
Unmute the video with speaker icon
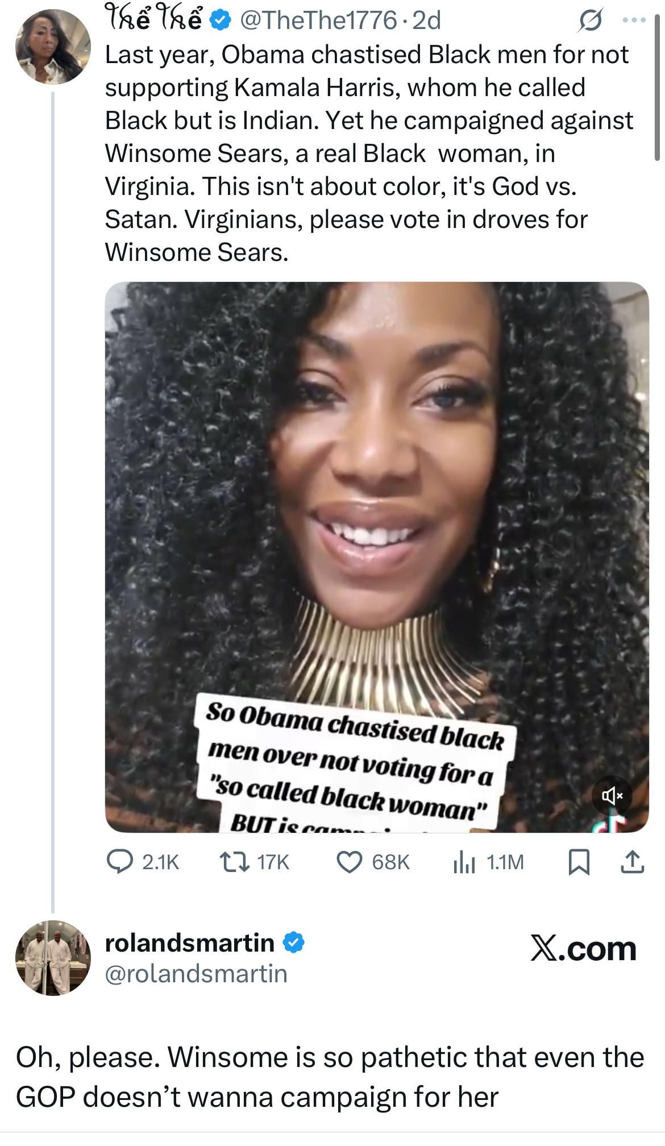(611, 796)
